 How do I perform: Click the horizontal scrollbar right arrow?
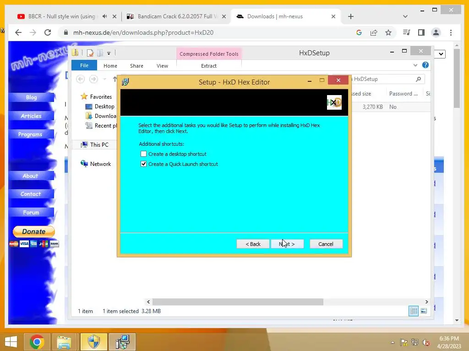tap(427, 302)
